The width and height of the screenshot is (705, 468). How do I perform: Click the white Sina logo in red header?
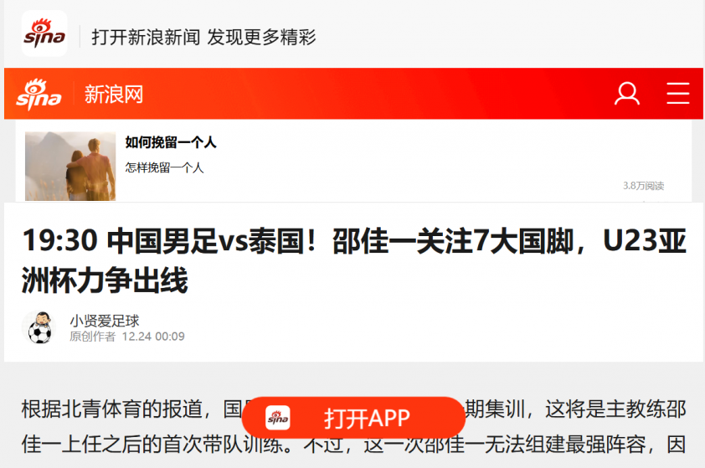(39, 95)
